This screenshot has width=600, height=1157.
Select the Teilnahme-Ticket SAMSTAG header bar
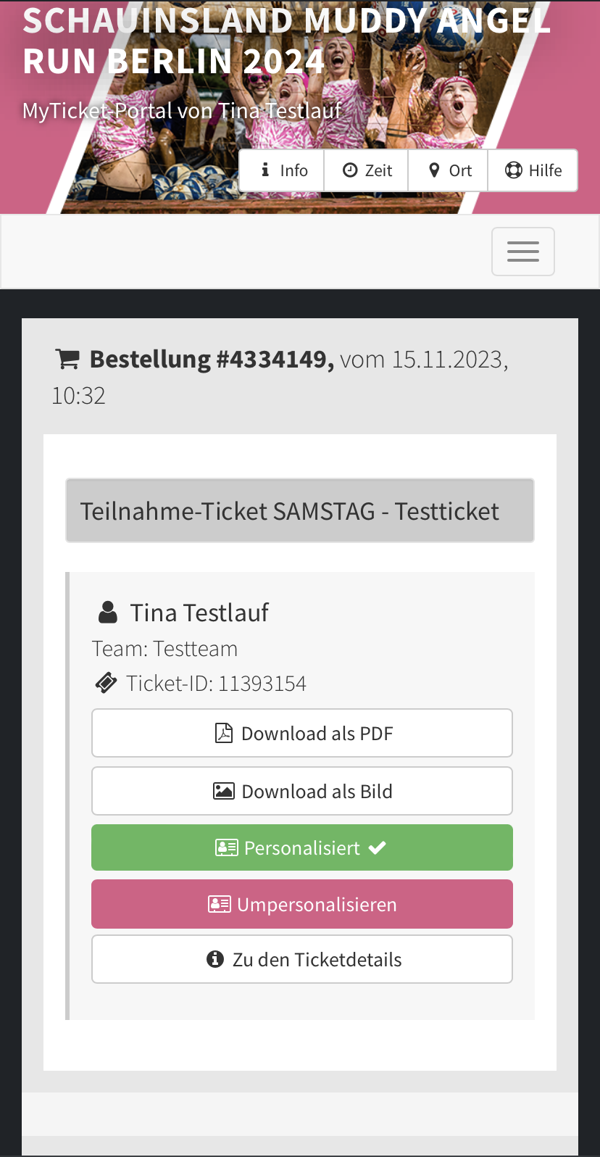click(300, 510)
